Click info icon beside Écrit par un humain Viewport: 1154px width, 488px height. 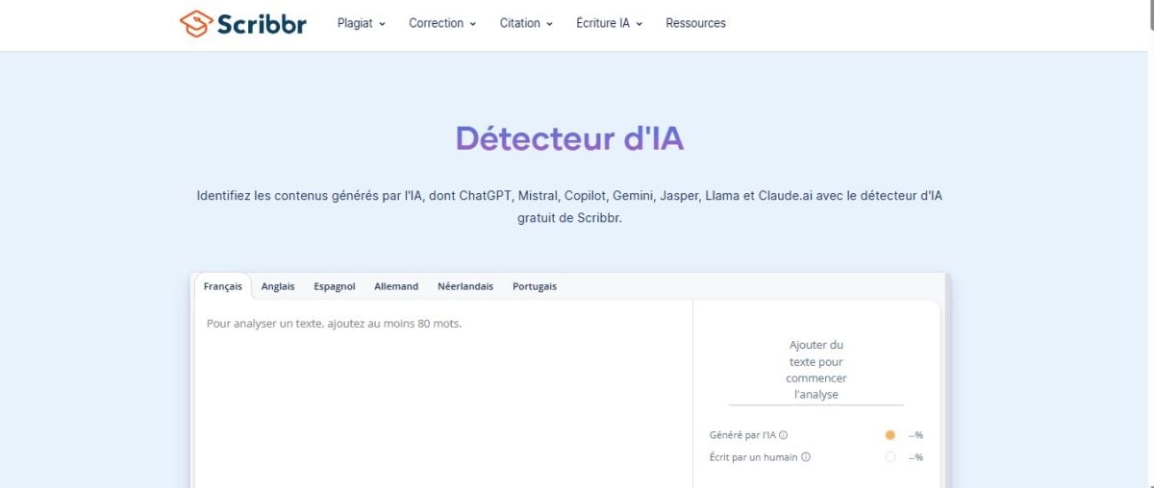pyautogui.click(x=806, y=457)
